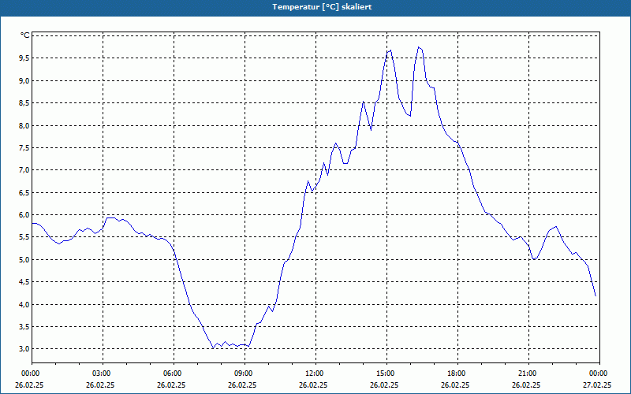This screenshot has width=631, height=394.
Task: Click the 26.02.25 date beneath 15:00
Action: (x=384, y=385)
